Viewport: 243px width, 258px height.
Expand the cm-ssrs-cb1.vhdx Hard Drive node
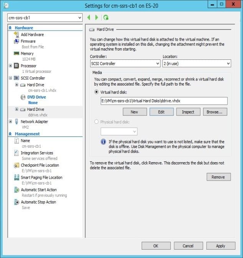[17, 85]
